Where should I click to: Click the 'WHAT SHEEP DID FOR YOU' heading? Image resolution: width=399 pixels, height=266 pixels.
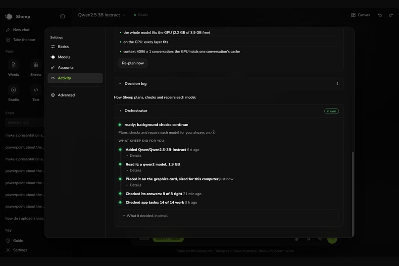click(x=141, y=141)
